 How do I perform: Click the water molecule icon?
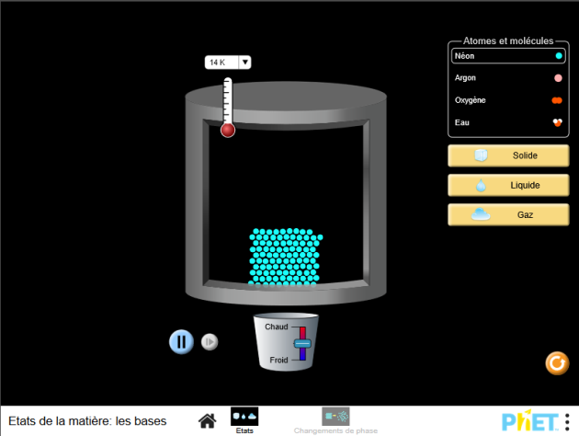pyautogui.click(x=558, y=122)
